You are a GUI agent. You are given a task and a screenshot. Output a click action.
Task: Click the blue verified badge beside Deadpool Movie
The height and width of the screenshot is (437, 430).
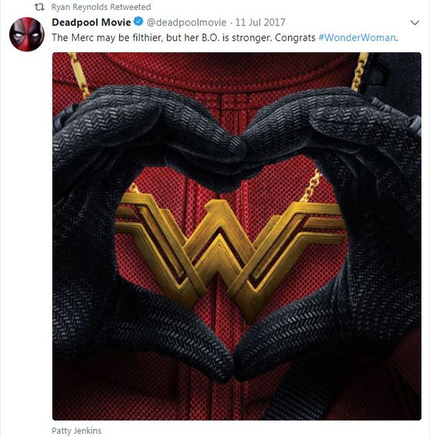tap(139, 22)
